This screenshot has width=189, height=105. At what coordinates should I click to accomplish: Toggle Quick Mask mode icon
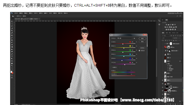12,75
